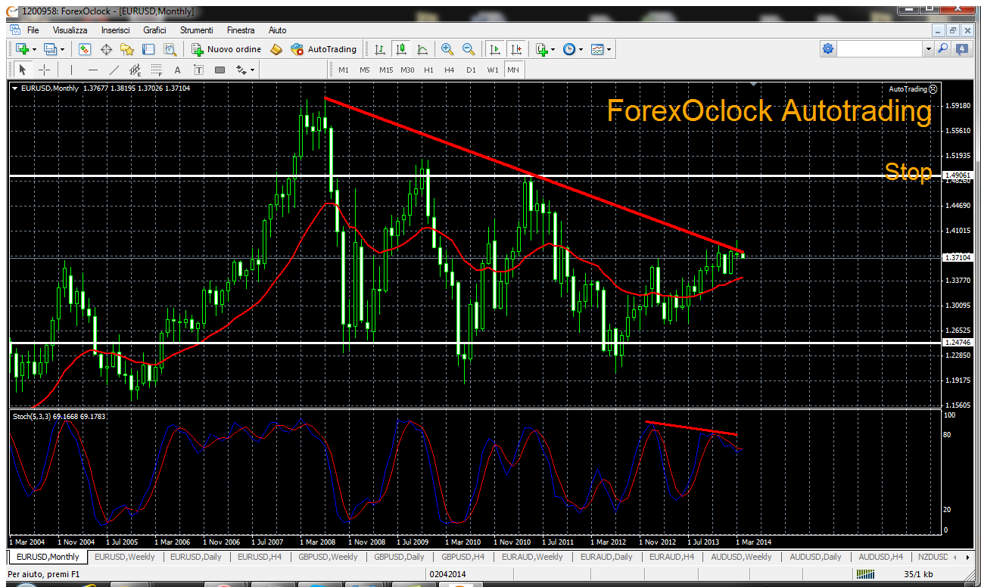Open the AUDUSD,Weekly chart tab
Viewport: 981px width, 587px height.
(741, 557)
